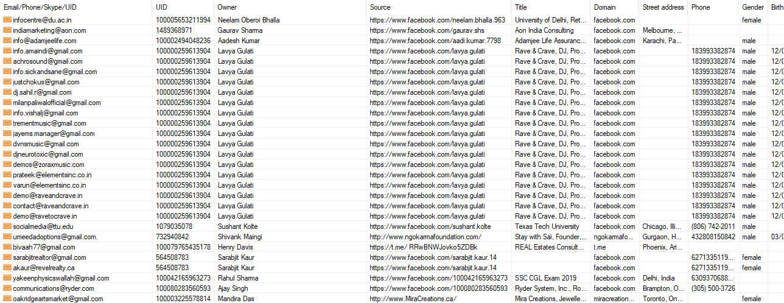
Task: Select the title Texas Tech University
Action: pyautogui.click(x=547, y=226)
